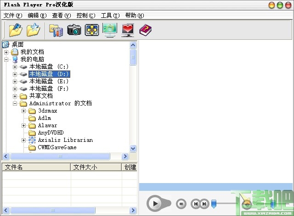The height and width of the screenshot is (216, 294).
Task: Expand the 本地磁盘 (D:) node
Action: [x=15, y=74]
